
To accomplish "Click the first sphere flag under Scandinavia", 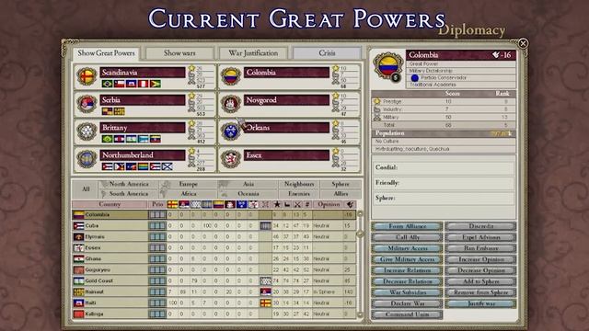I will click(108, 84).
